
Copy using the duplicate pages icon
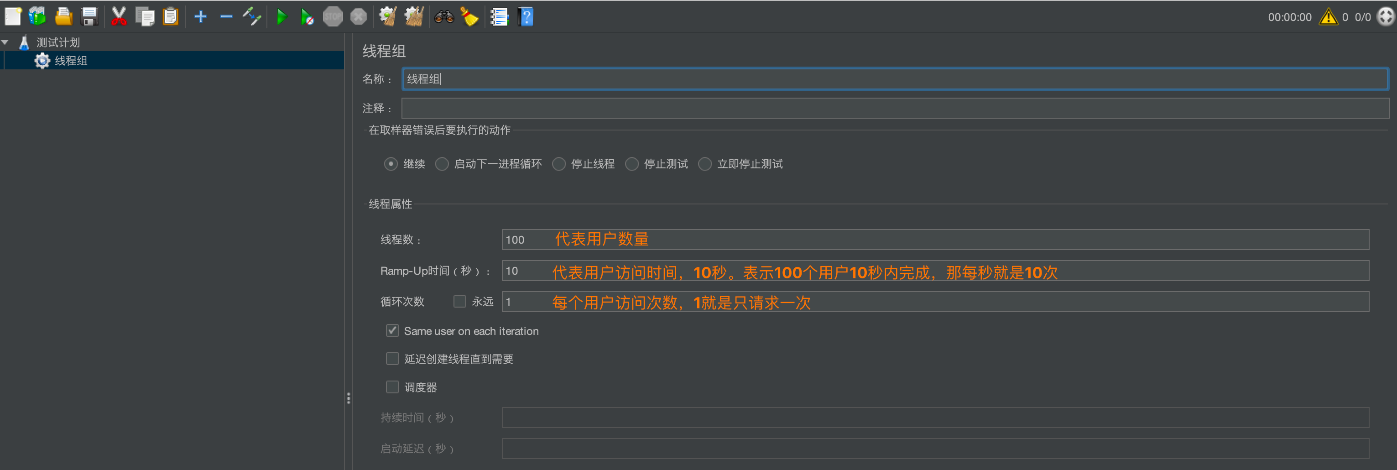coord(145,17)
